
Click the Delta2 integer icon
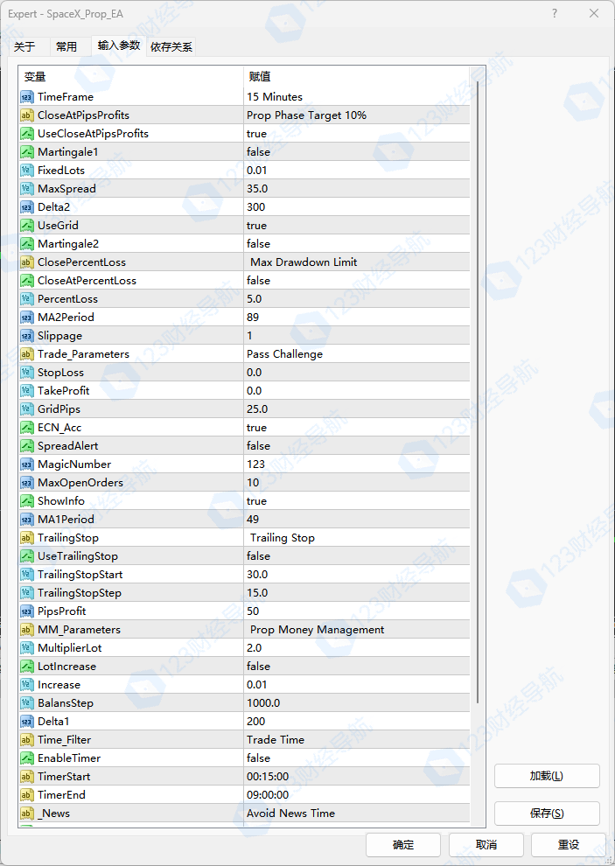[26, 207]
